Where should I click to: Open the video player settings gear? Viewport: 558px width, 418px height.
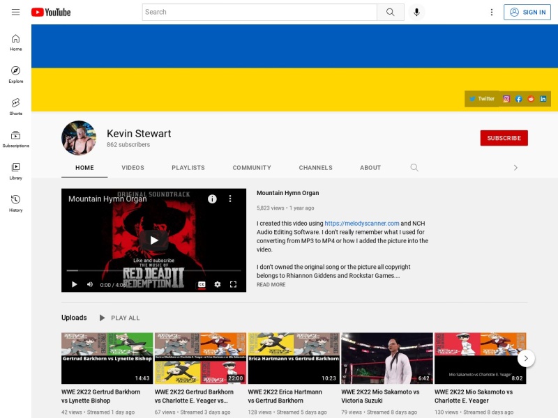pyautogui.click(x=218, y=284)
